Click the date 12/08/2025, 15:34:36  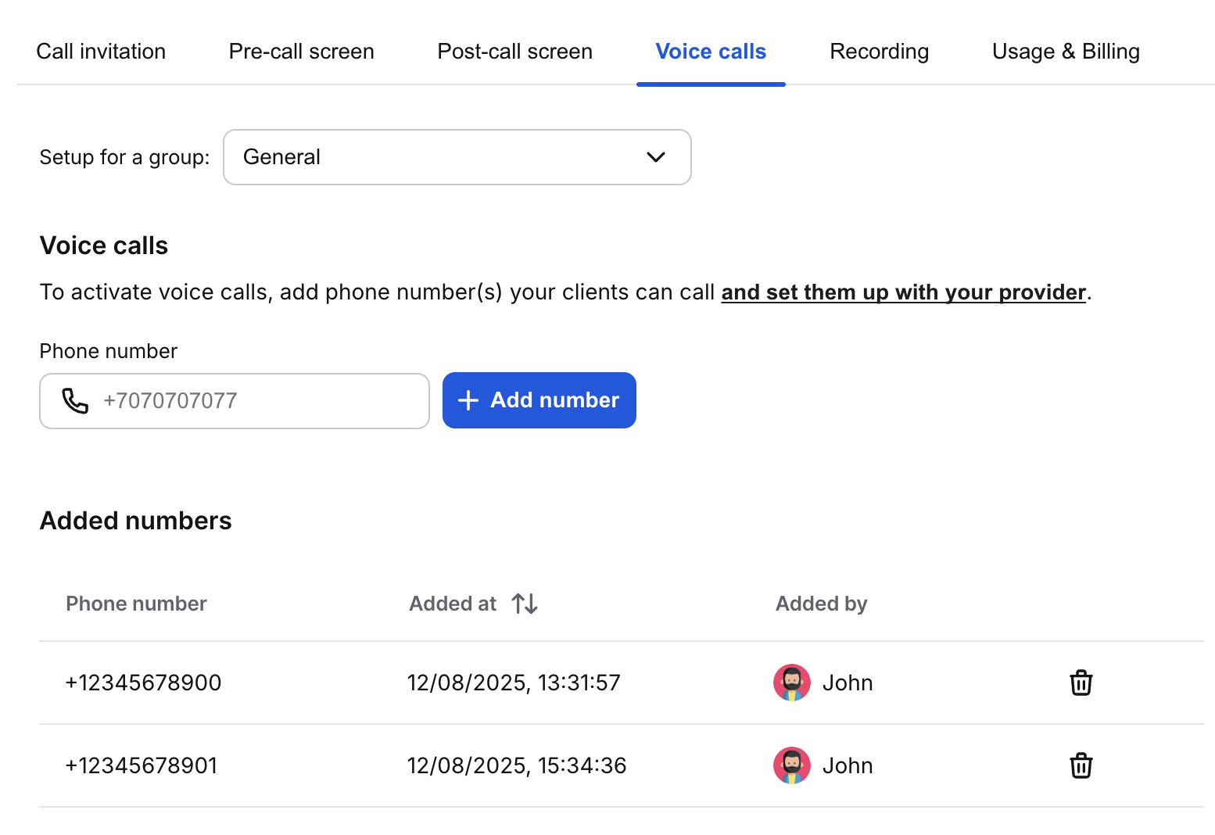pyautogui.click(x=517, y=765)
